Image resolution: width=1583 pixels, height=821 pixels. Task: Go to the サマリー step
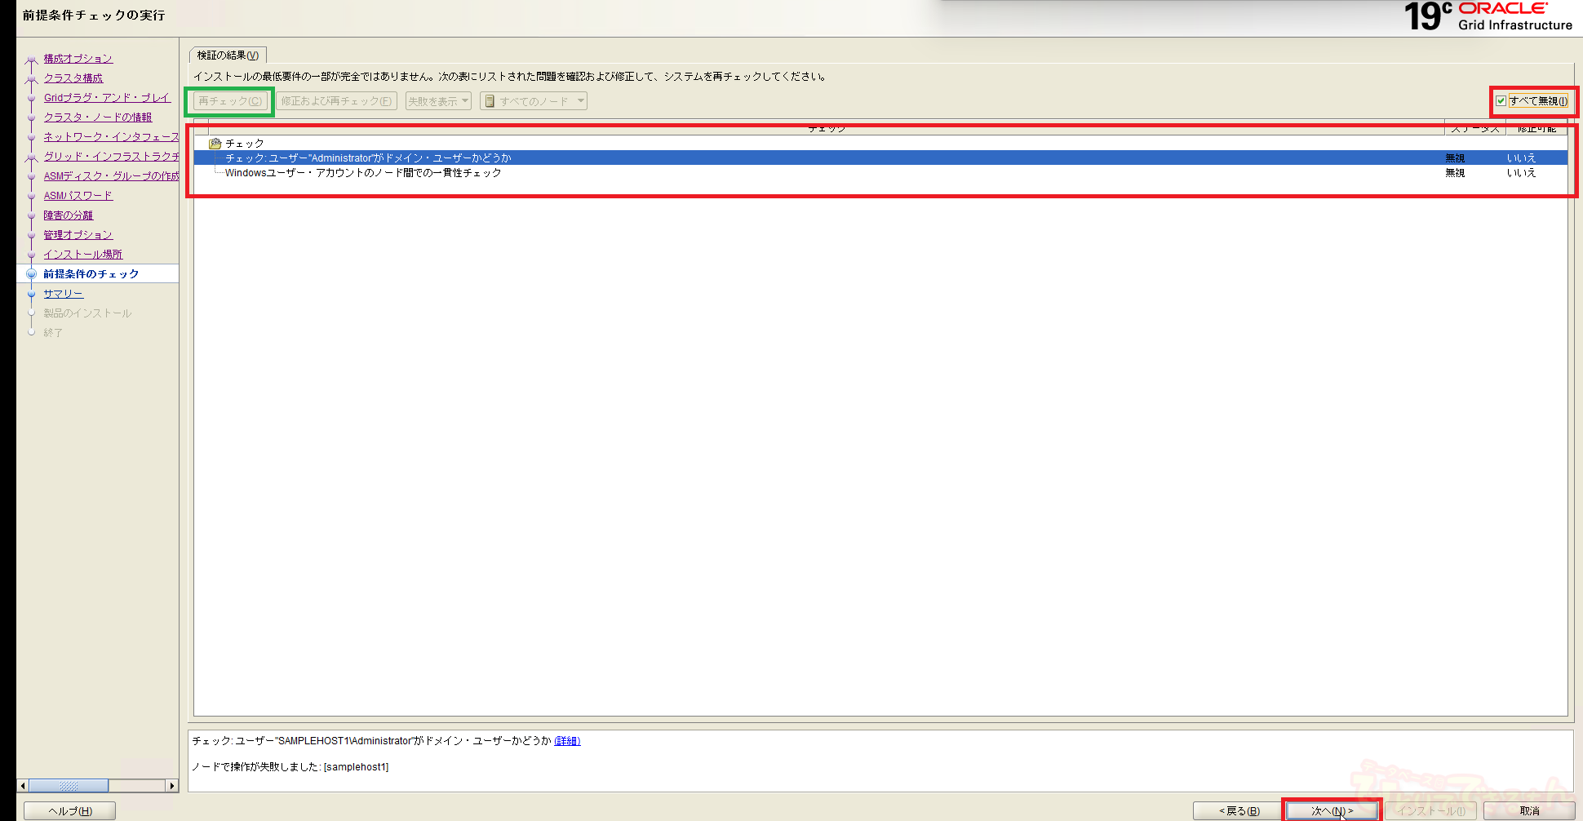coord(63,294)
